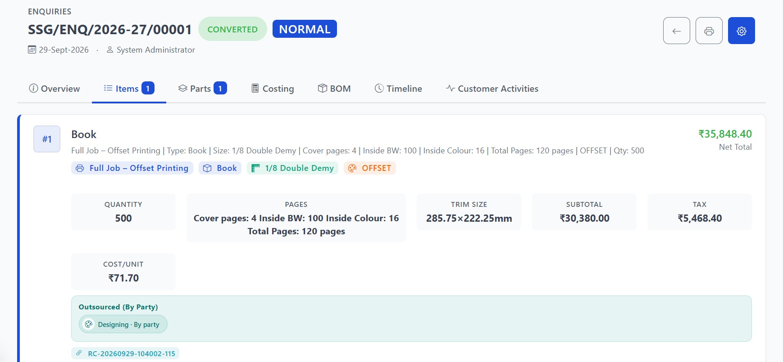Click enquiry number SSG/ENQ/2026-27/00001
The height and width of the screenshot is (362, 783).
[x=110, y=30]
